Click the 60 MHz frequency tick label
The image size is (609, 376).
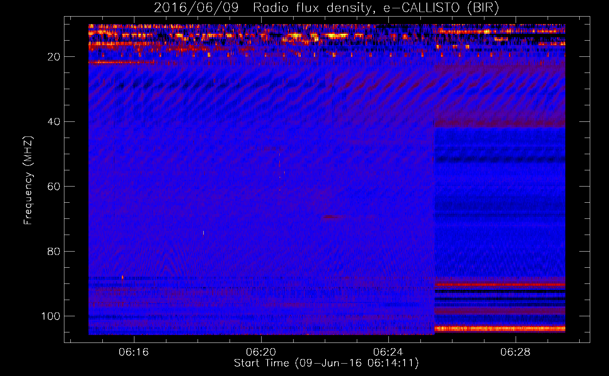pos(54,186)
